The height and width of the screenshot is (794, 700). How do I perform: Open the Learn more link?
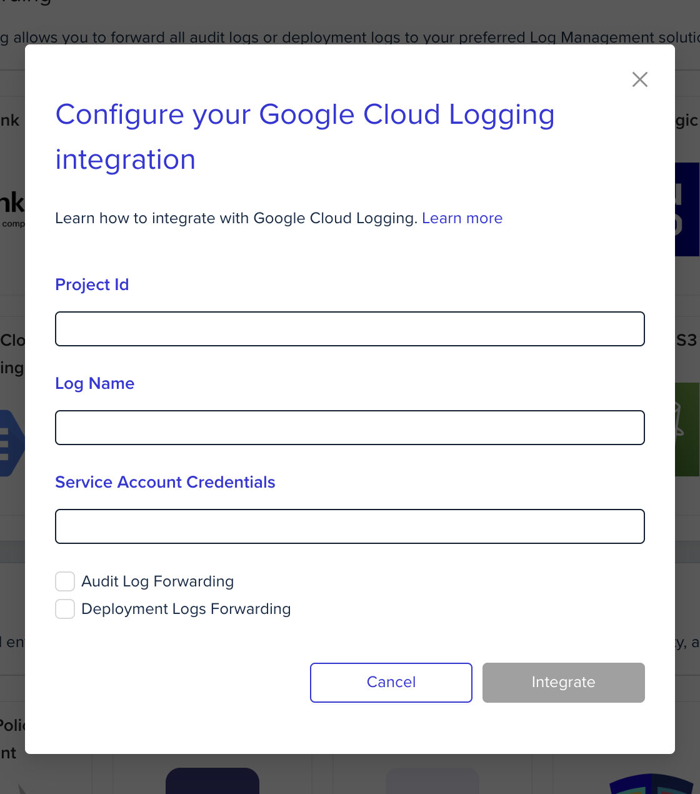462,218
